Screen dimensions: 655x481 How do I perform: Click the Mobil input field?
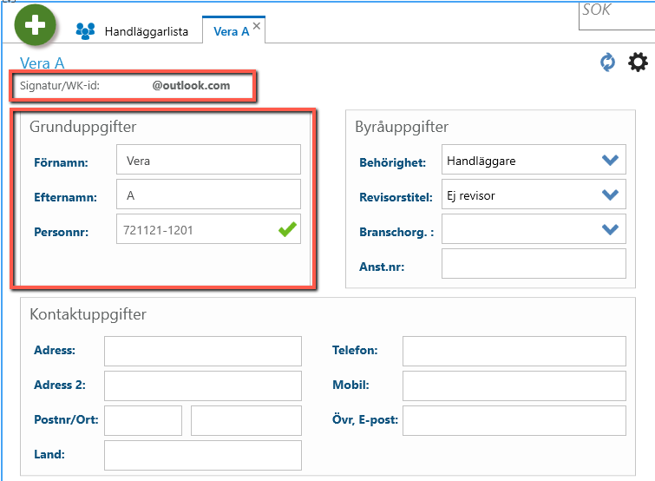coord(514,385)
